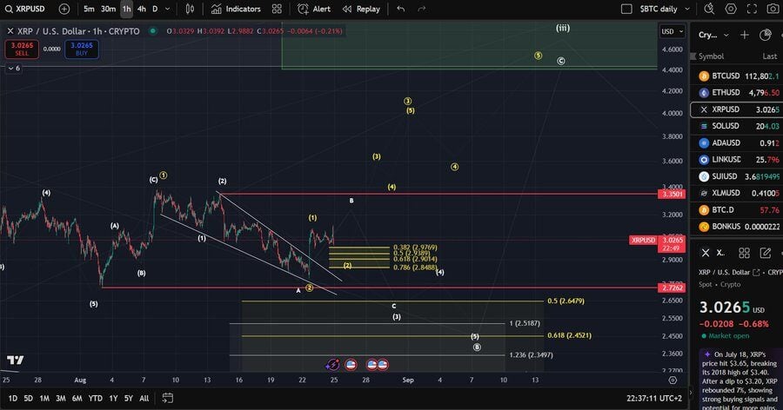Set range to 5D

[x=29, y=398]
